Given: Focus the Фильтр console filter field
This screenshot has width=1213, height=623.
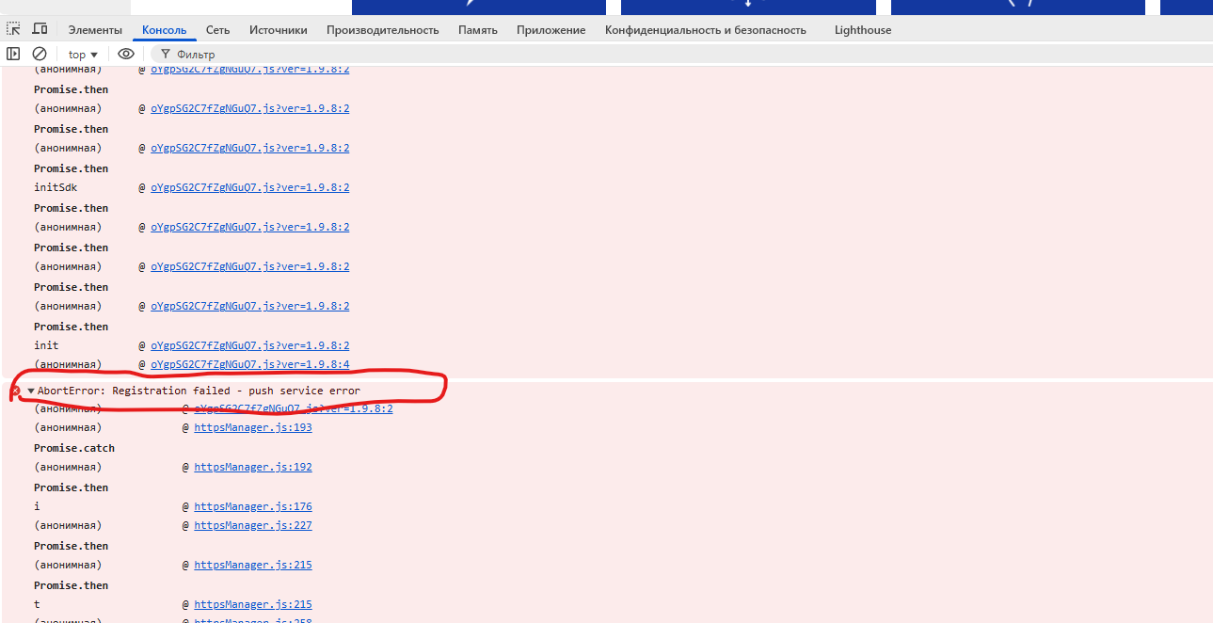Looking at the screenshot, I should click(376, 55).
